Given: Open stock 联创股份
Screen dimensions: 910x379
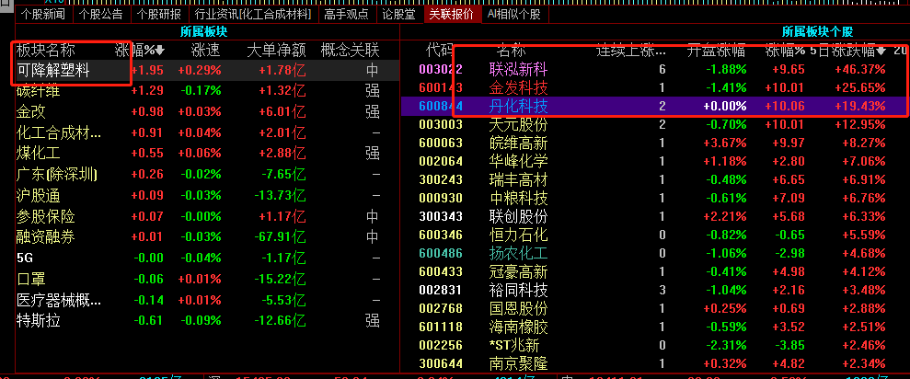Looking at the screenshot, I should [x=518, y=216].
